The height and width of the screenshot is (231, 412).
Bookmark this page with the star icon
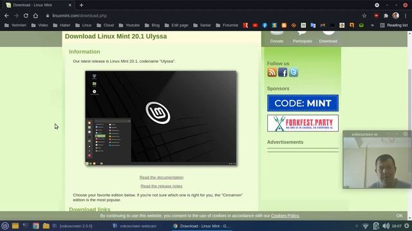pos(364,15)
